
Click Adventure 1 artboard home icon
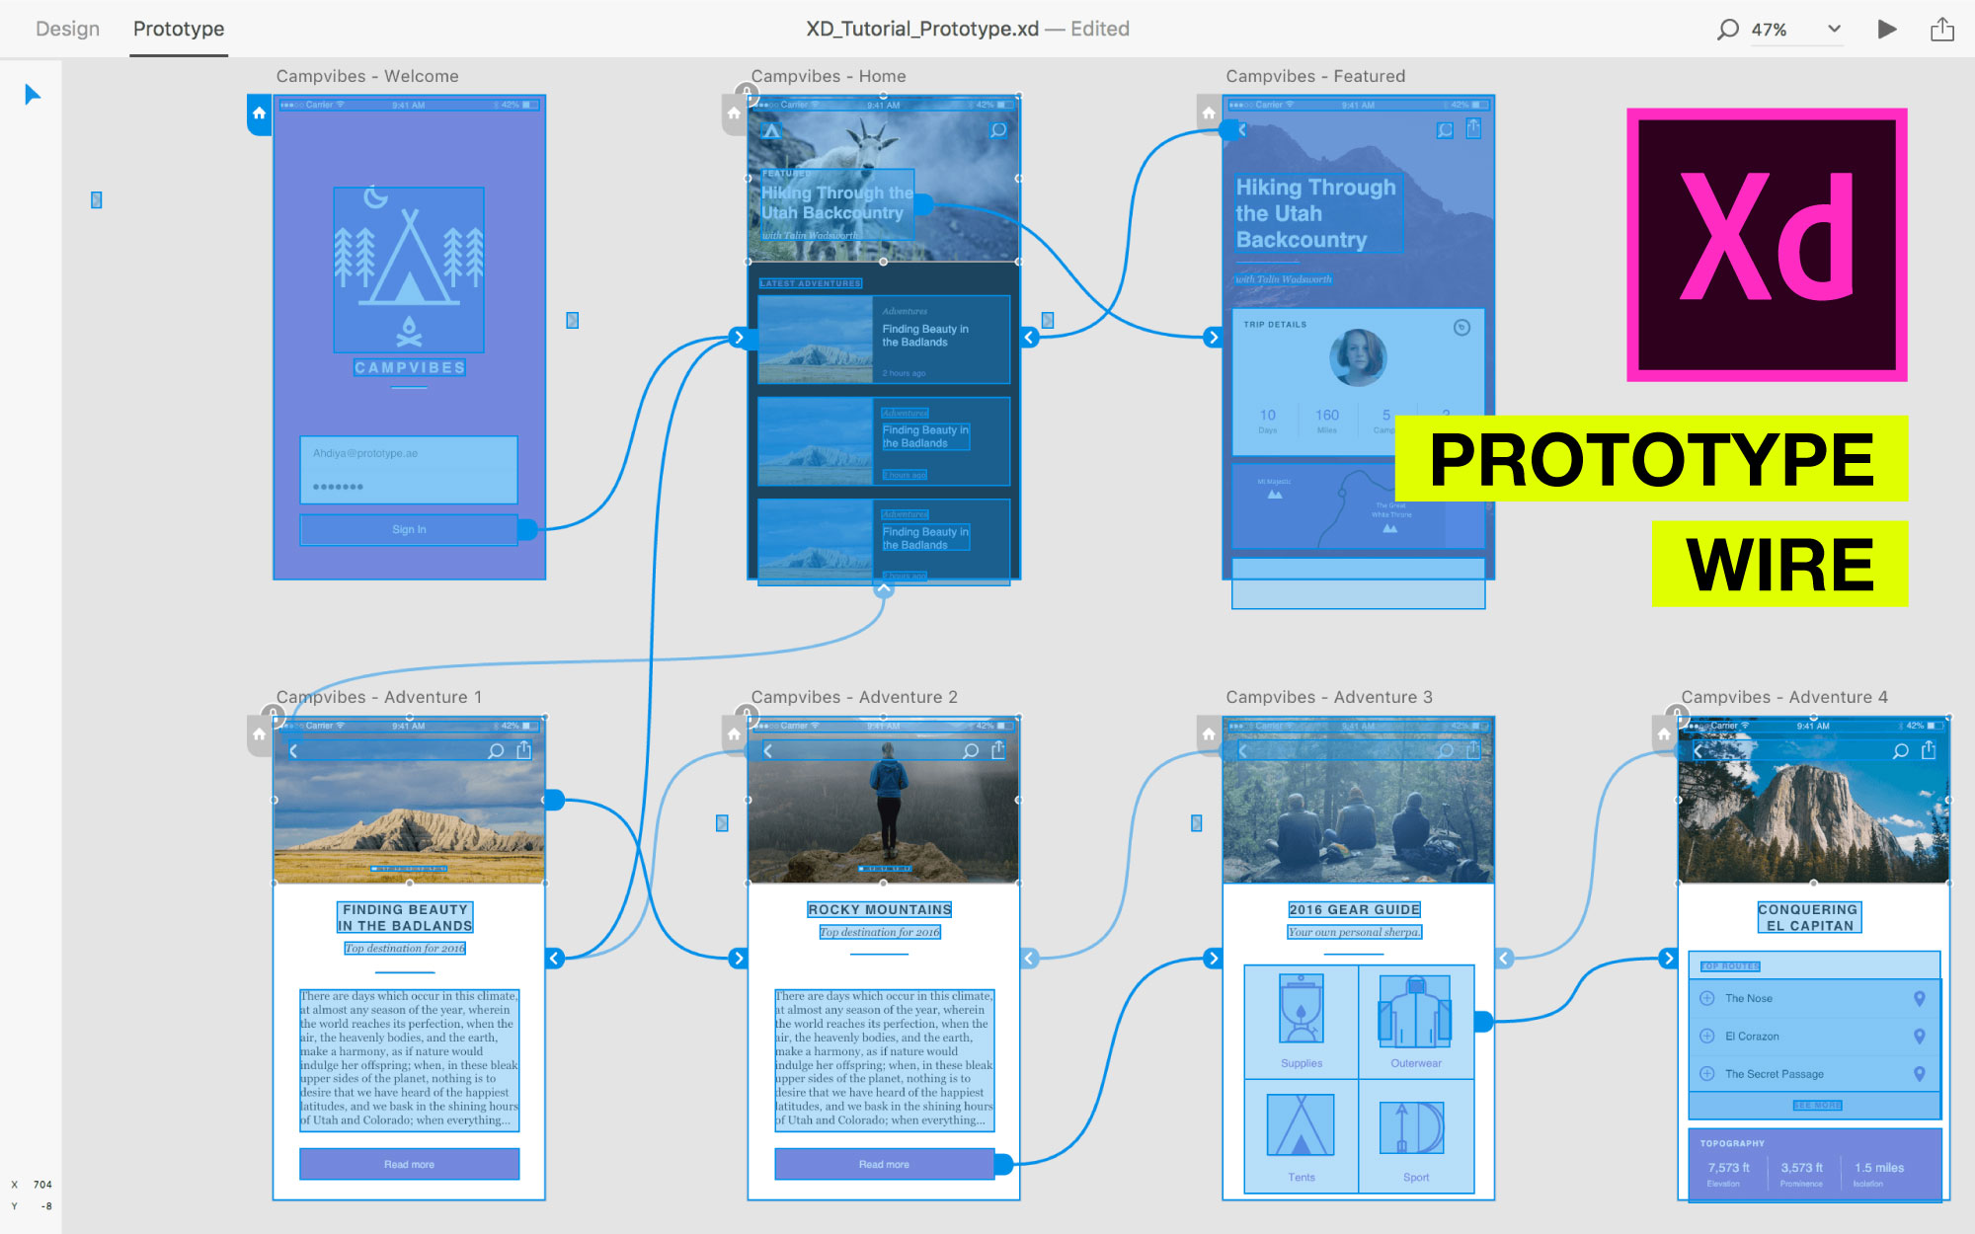pos(259,734)
